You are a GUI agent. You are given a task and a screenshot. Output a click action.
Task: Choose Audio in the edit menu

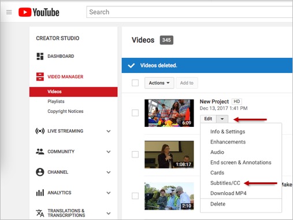coord(217,152)
